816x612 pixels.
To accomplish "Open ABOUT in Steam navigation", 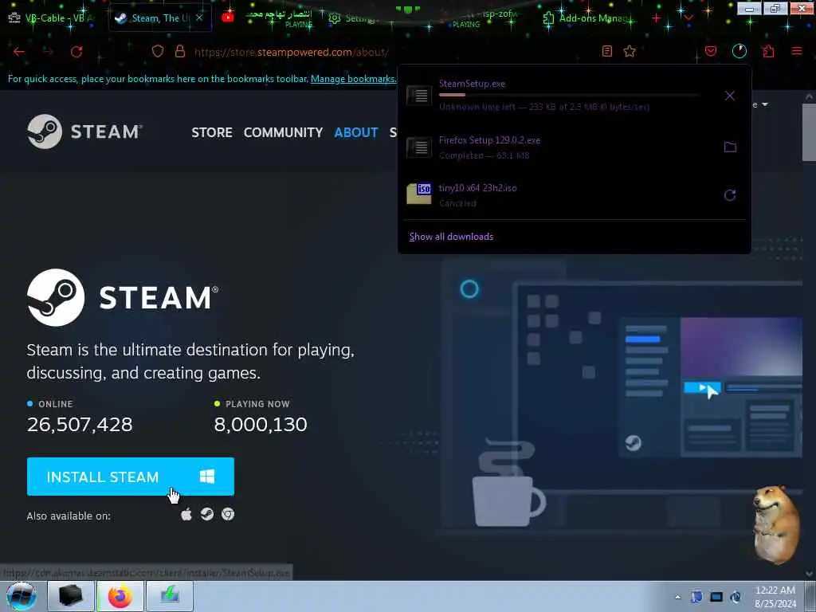I will tap(356, 132).
